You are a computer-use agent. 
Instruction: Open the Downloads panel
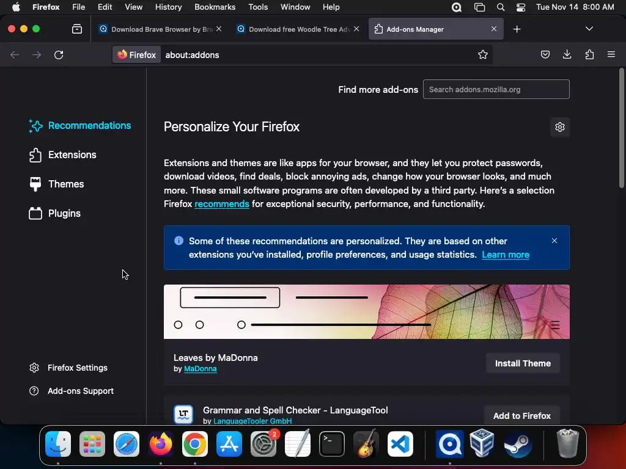[x=567, y=54]
